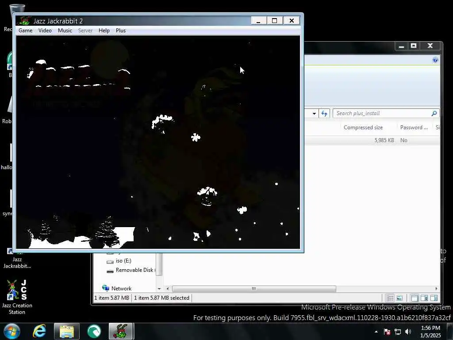The image size is (453, 340).
Task: Select Jazz Creation Station desktop shortcut
Action: (x=17, y=297)
